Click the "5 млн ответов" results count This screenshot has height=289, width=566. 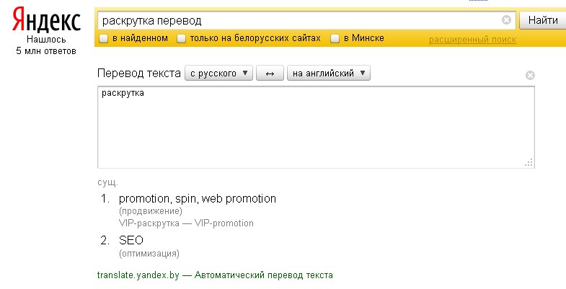click(46, 51)
